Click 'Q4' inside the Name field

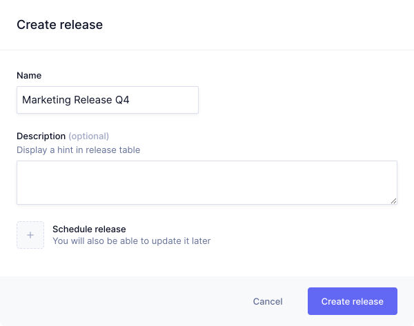pos(122,100)
